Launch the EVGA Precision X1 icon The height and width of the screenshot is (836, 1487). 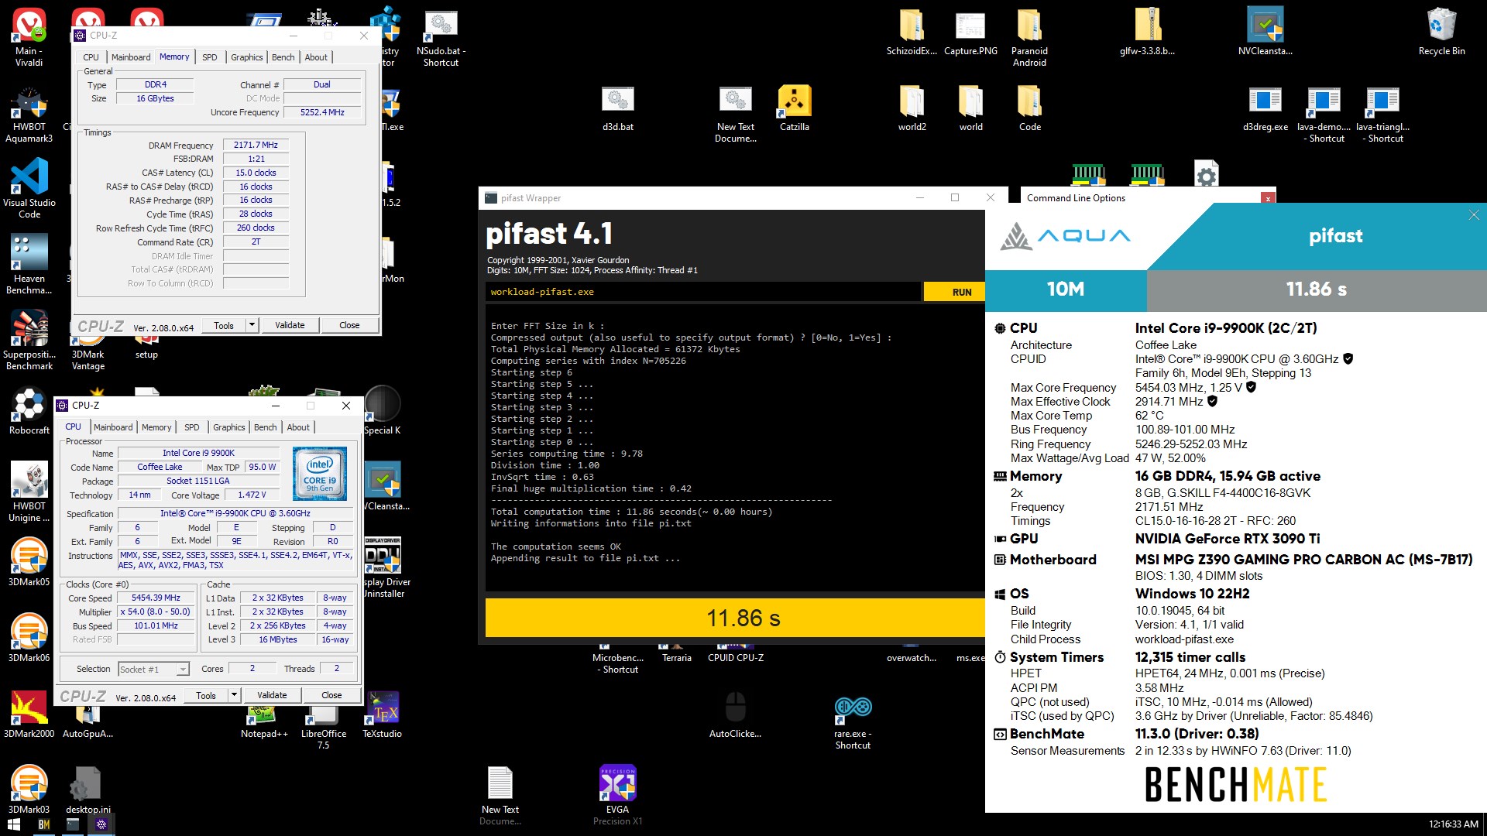(x=617, y=796)
